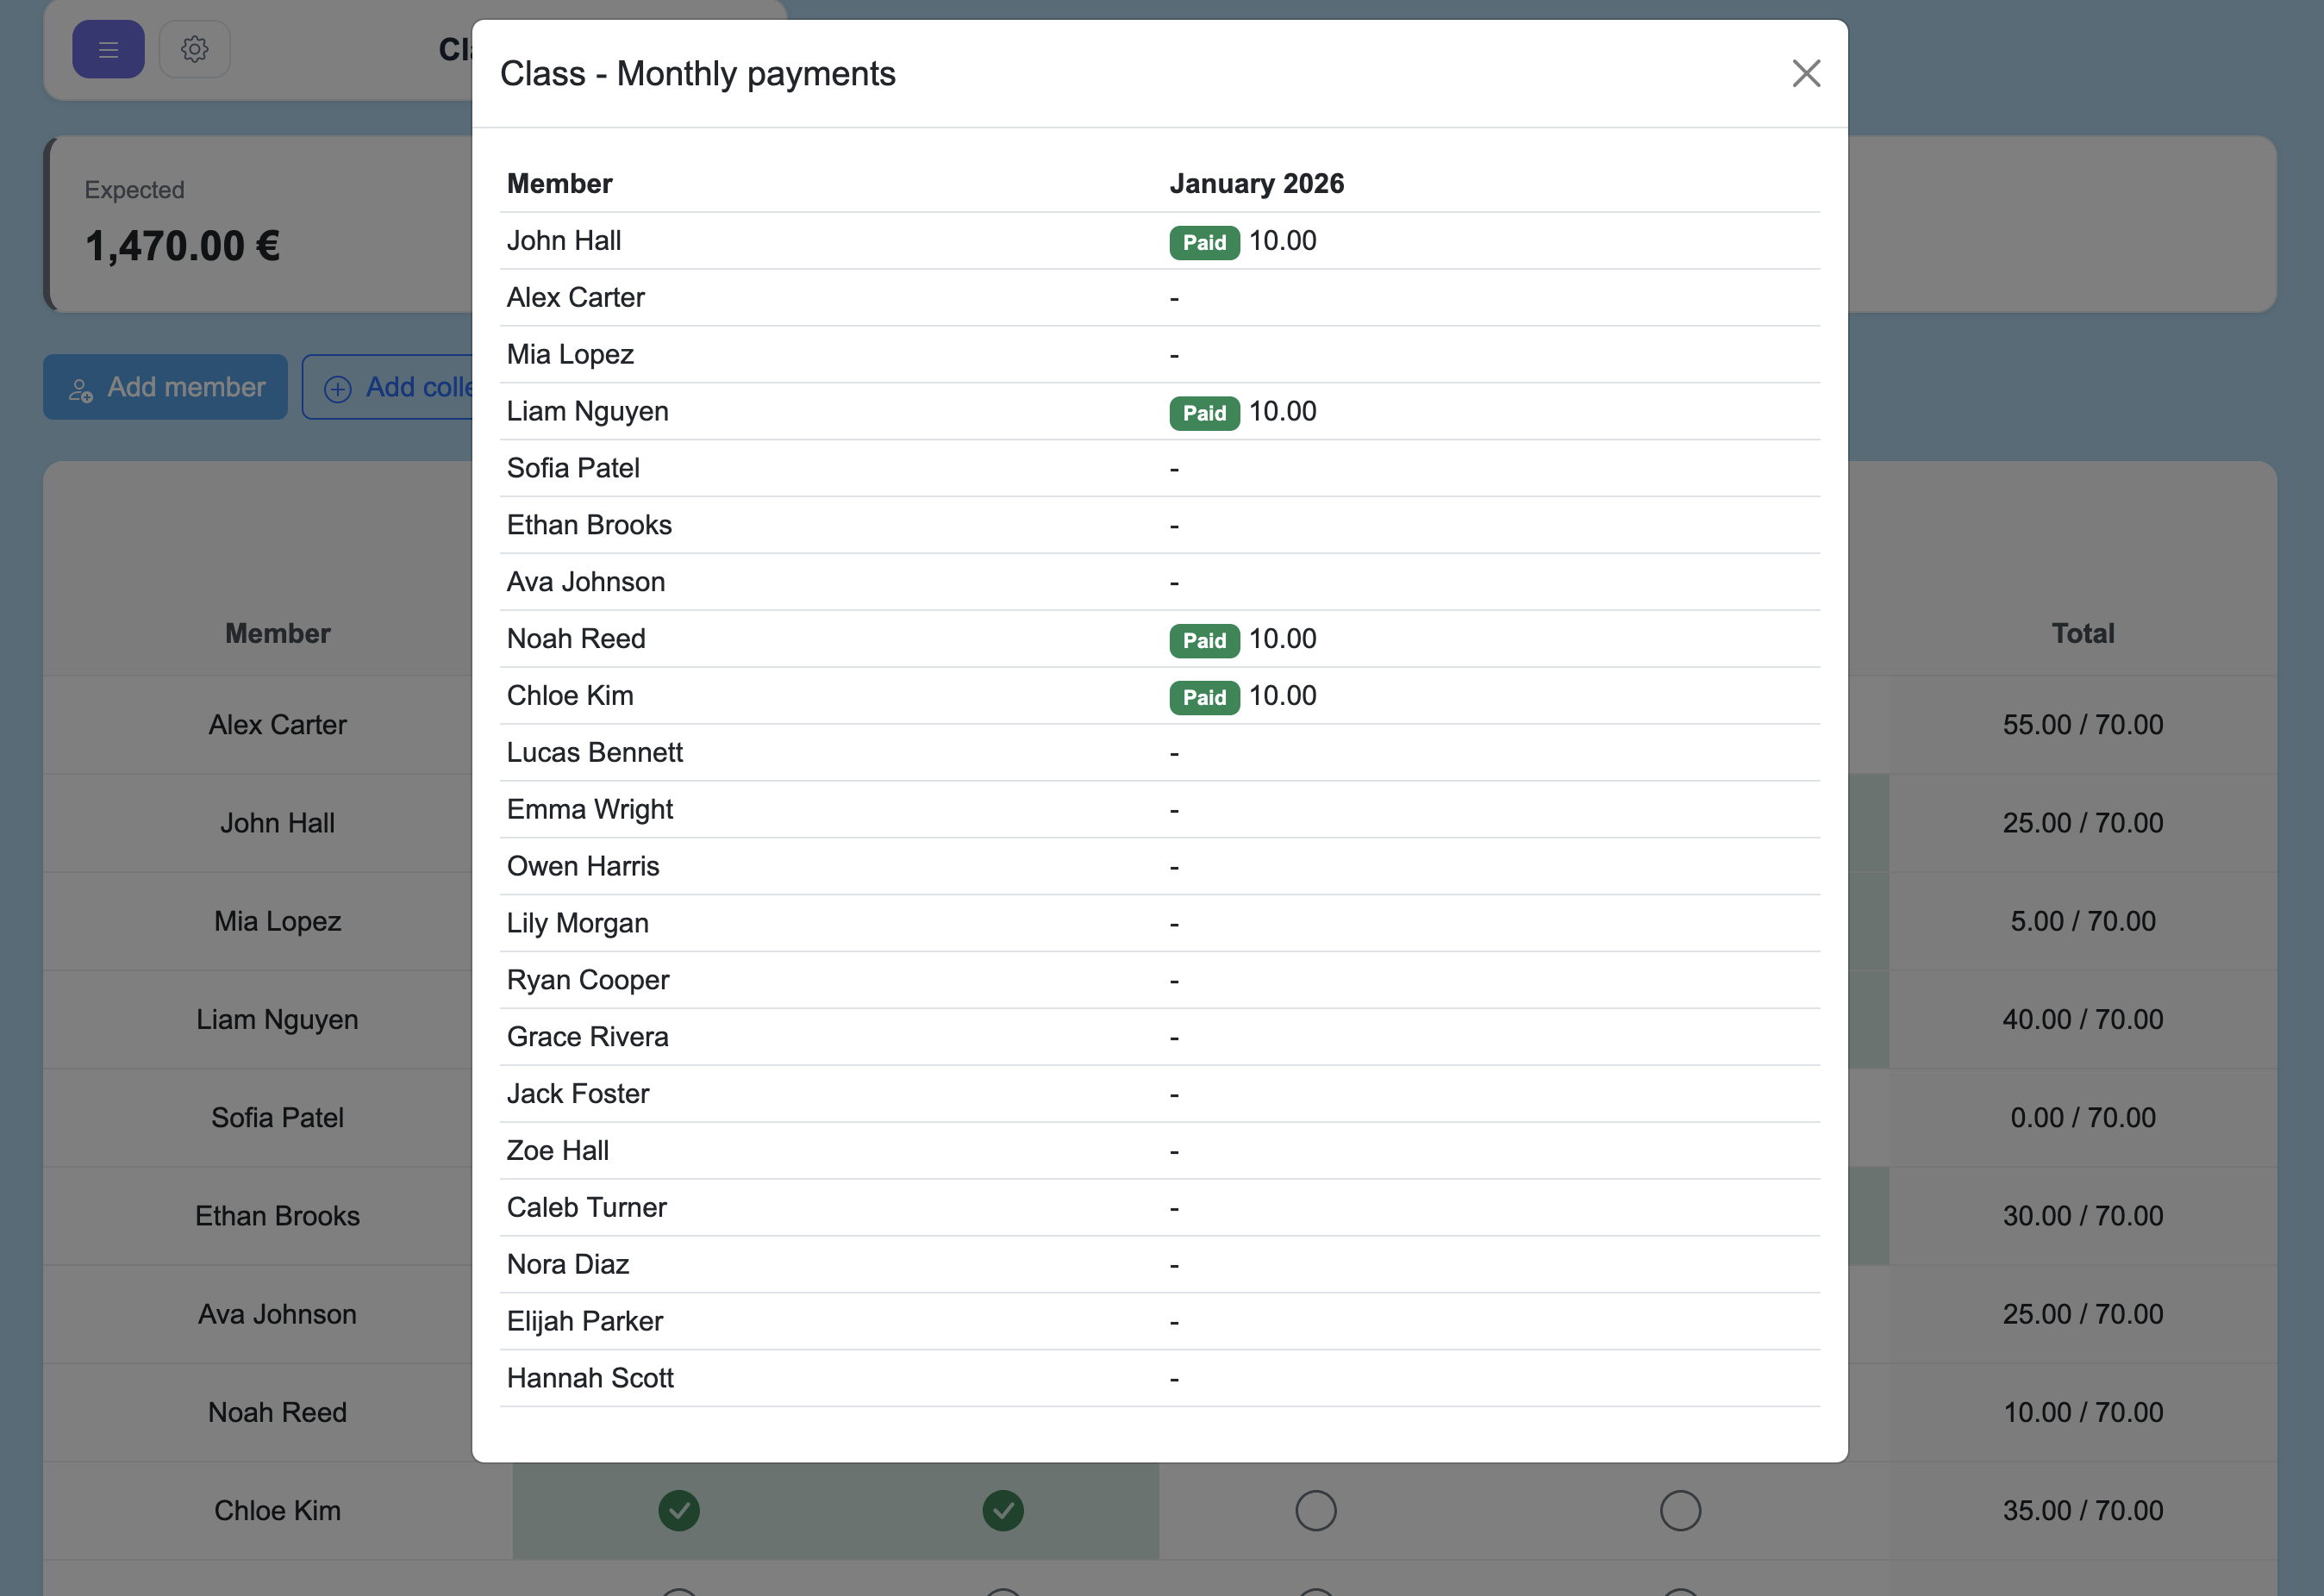Toggle Chloe Kim's second green checkmark
This screenshot has height=1596, width=2324.
pyautogui.click(x=1003, y=1510)
